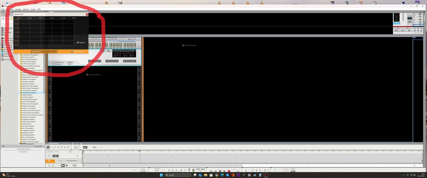Click the Tempoautomation lane label

pos(72,161)
